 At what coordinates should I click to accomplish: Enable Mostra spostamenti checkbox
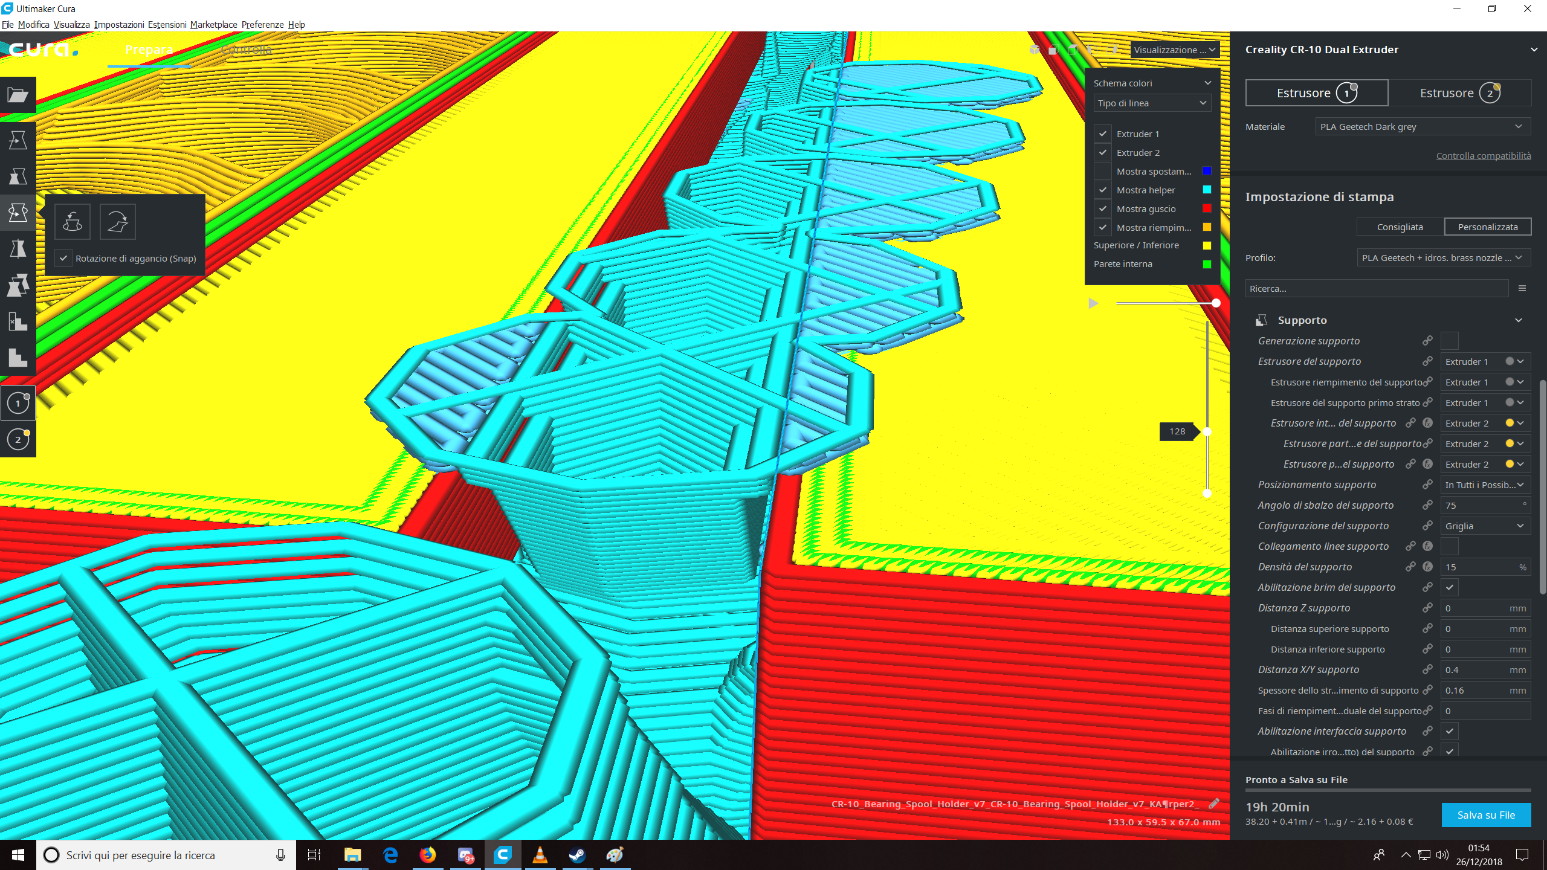1103,171
